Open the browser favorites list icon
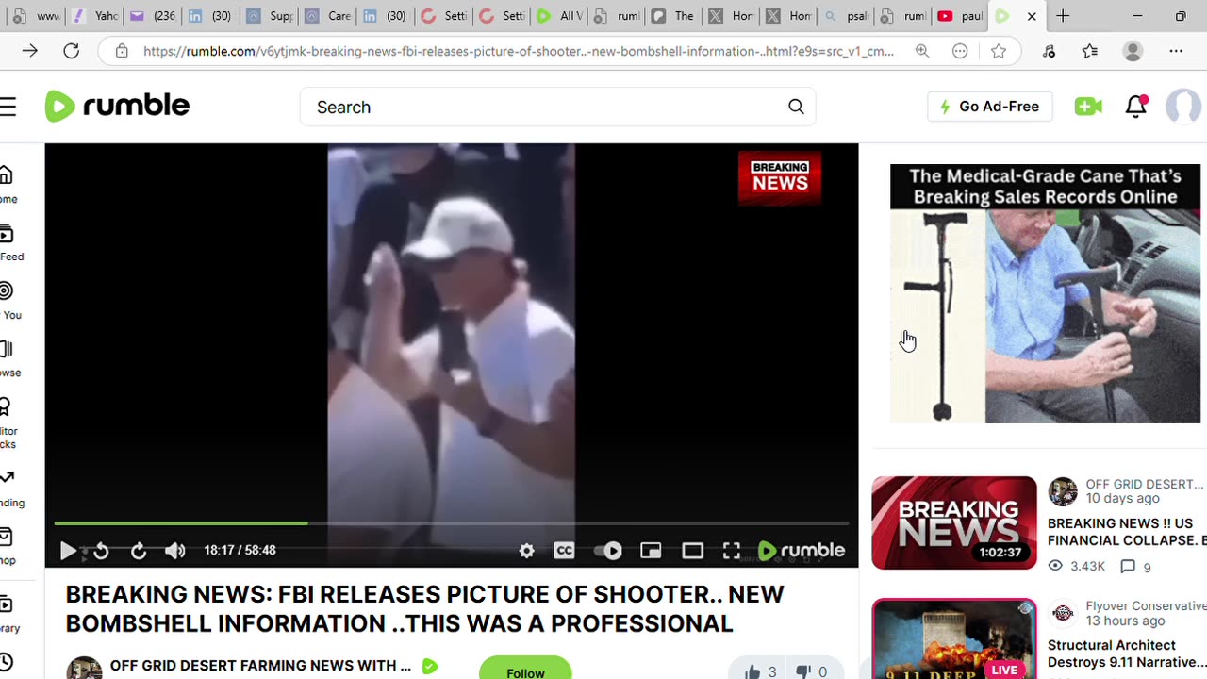Viewport: 1207px width, 679px height. pyautogui.click(x=1090, y=51)
